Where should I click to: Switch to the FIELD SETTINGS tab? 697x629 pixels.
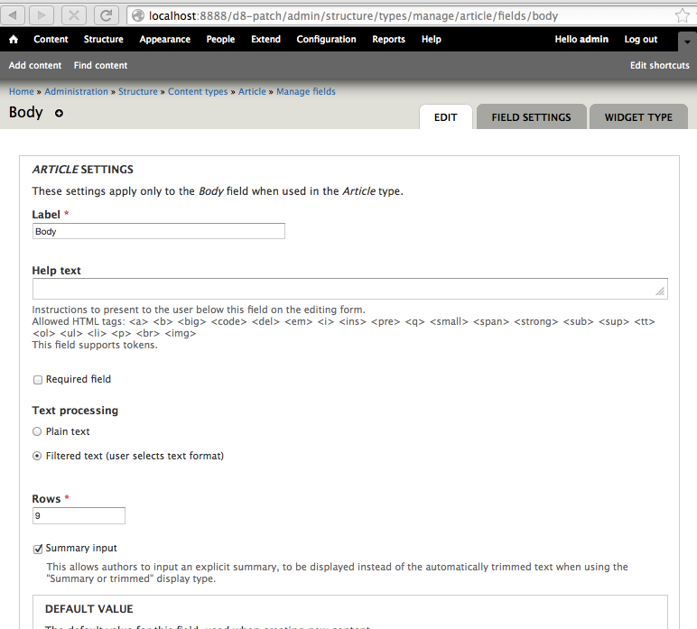click(x=531, y=117)
